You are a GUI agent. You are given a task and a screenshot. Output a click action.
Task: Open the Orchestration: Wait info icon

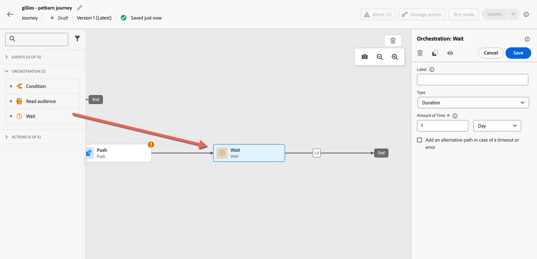coord(527,39)
